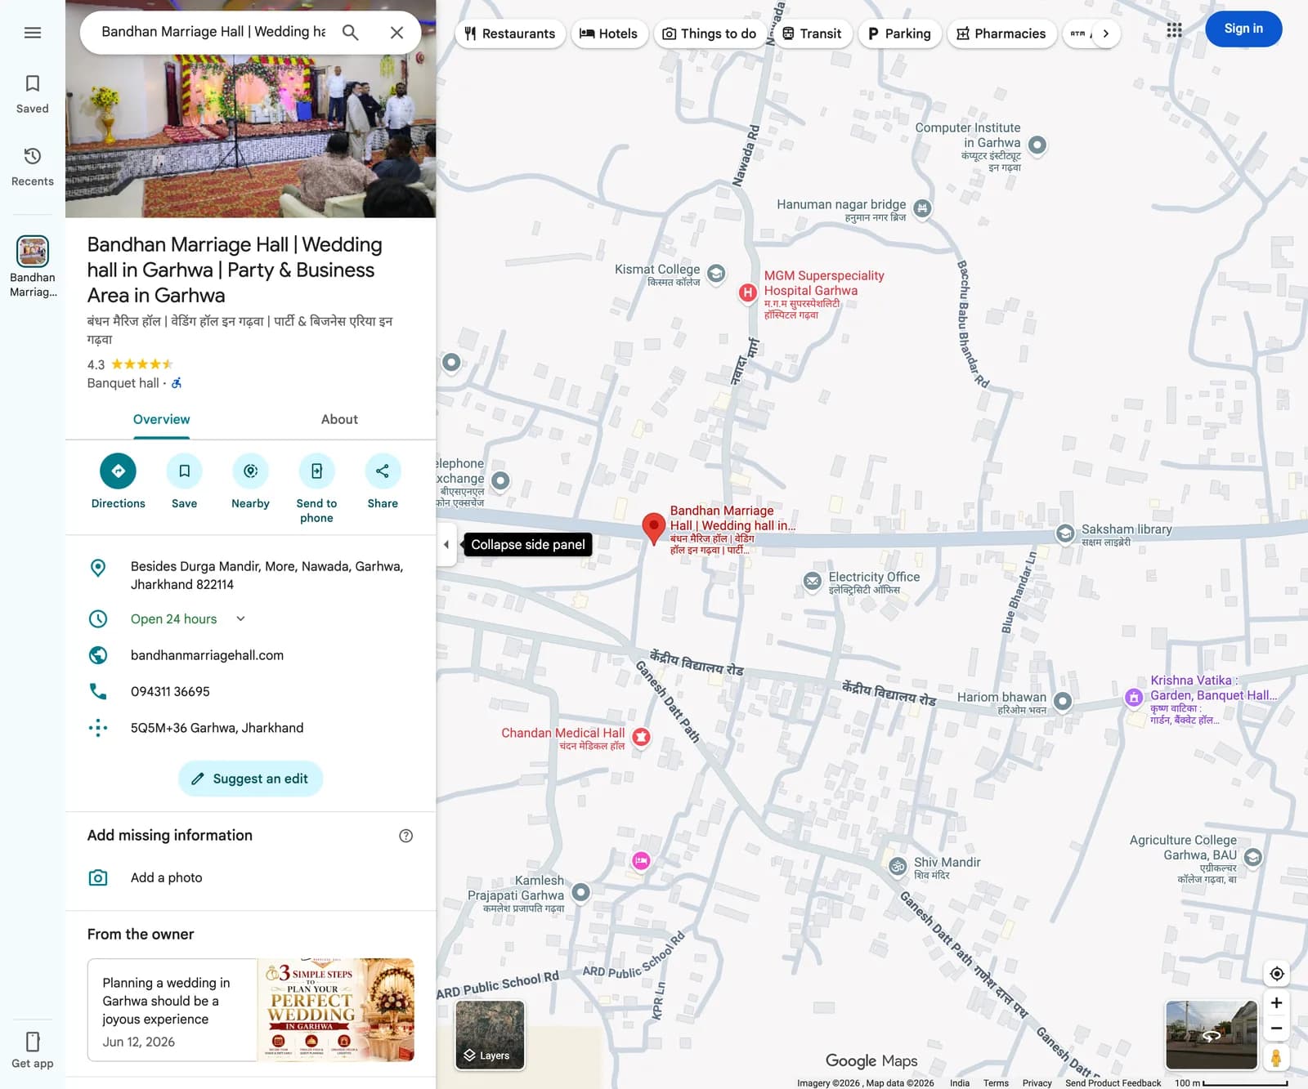The image size is (1308, 1089).
Task: Click the address Besides Durga Mandir
Action: point(267,575)
